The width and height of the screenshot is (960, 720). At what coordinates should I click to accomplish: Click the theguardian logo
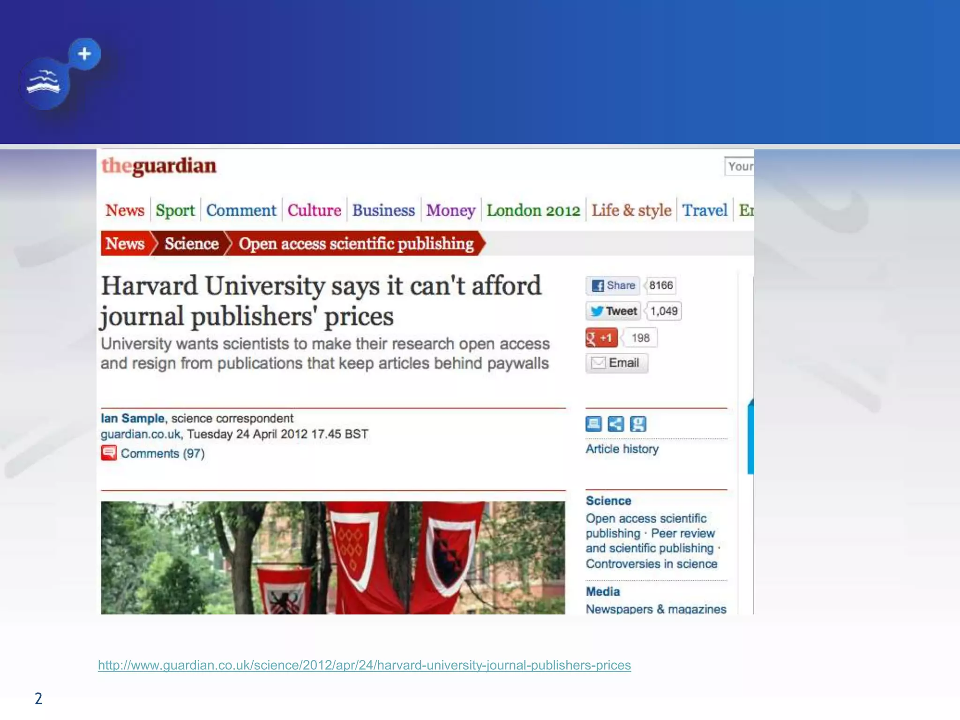click(159, 166)
